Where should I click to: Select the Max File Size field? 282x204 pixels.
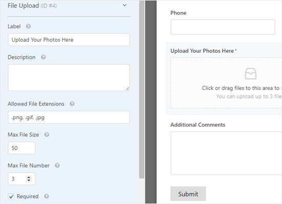[x=22, y=148]
